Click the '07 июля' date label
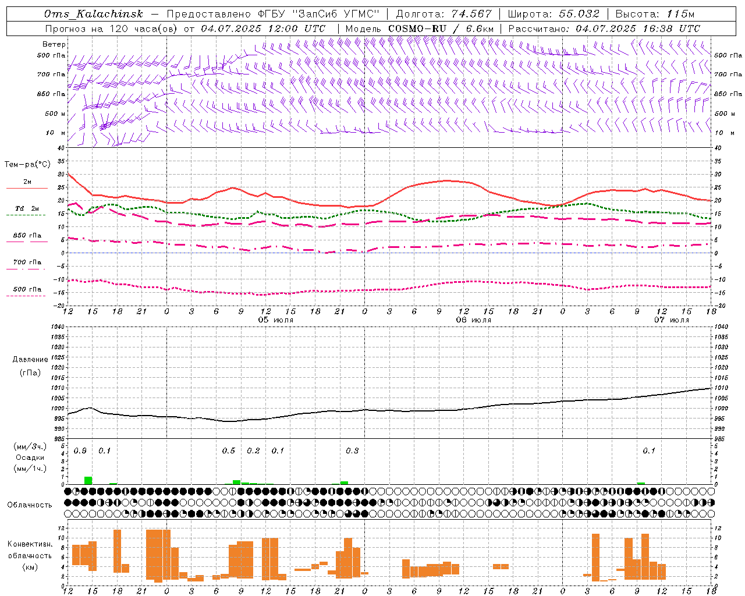745x596 pixels. coord(671,320)
